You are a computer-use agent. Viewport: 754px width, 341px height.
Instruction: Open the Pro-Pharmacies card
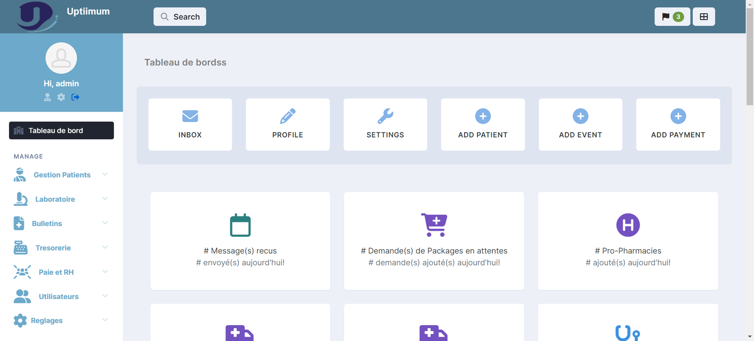[x=628, y=241]
